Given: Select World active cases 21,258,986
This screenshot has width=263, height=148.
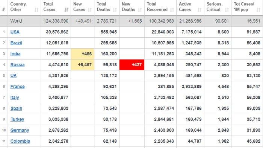Looking at the screenshot, I should tap(190, 21).
